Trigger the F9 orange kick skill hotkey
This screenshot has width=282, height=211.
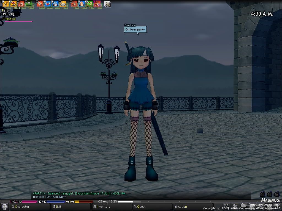tap(74, 4)
